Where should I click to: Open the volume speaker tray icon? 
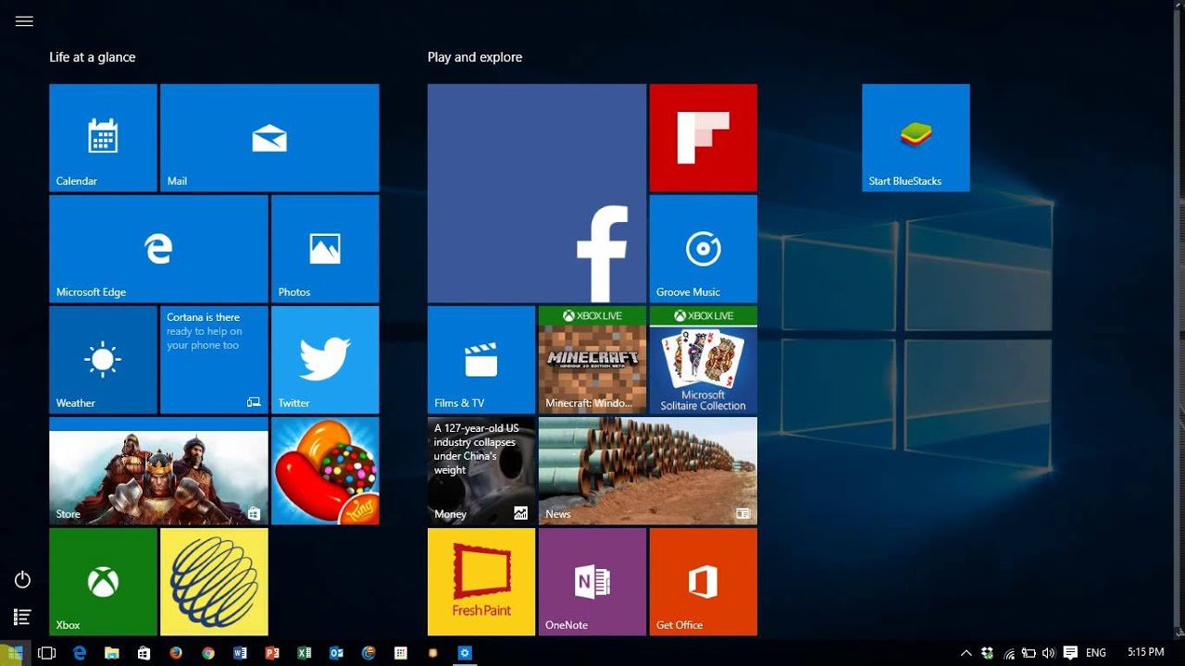(1048, 653)
